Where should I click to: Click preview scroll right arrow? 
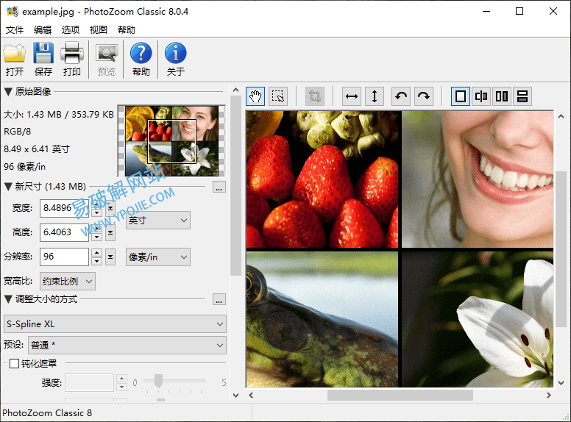(x=548, y=395)
